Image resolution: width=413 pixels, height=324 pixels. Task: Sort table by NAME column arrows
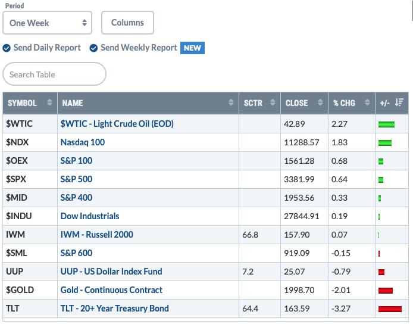[x=231, y=102]
